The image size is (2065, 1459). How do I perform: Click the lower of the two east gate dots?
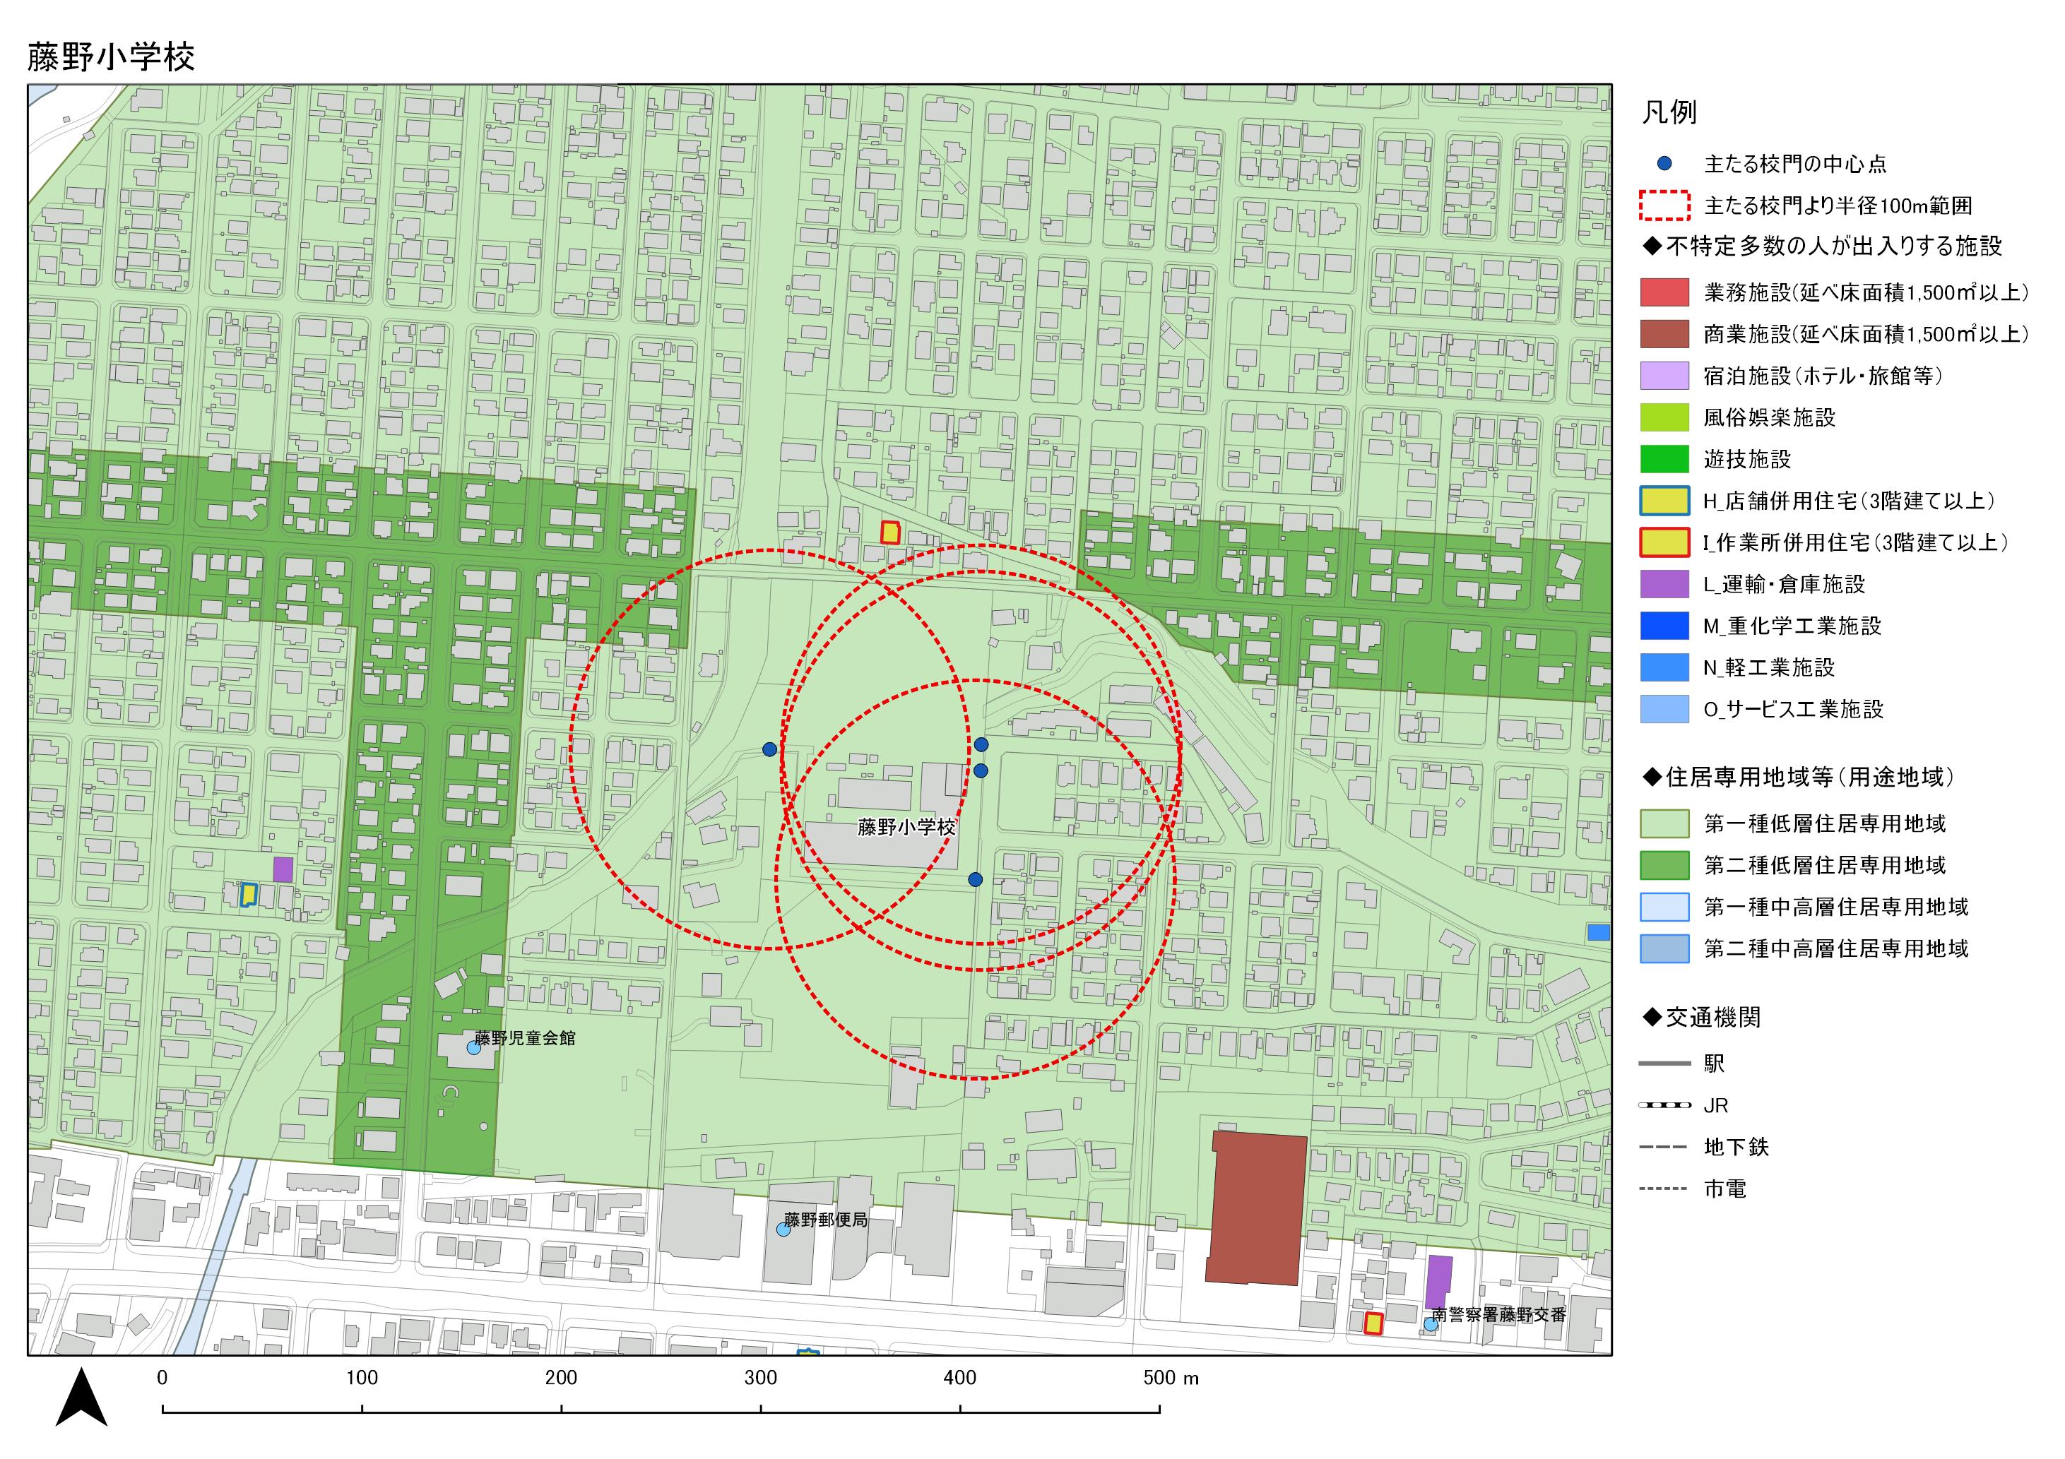[x=981, y=770]
